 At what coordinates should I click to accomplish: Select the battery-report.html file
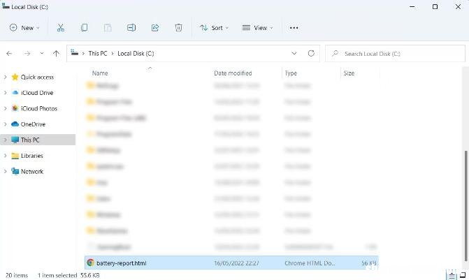(x=231, y=263)
